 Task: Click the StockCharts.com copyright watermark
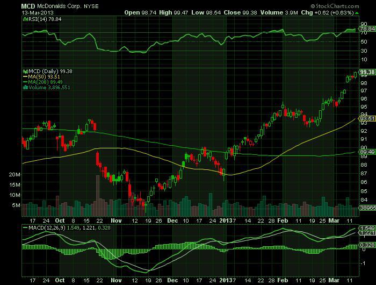335,6
